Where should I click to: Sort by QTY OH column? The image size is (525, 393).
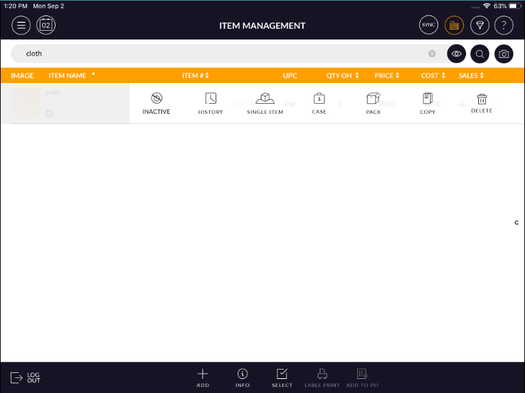342,76
